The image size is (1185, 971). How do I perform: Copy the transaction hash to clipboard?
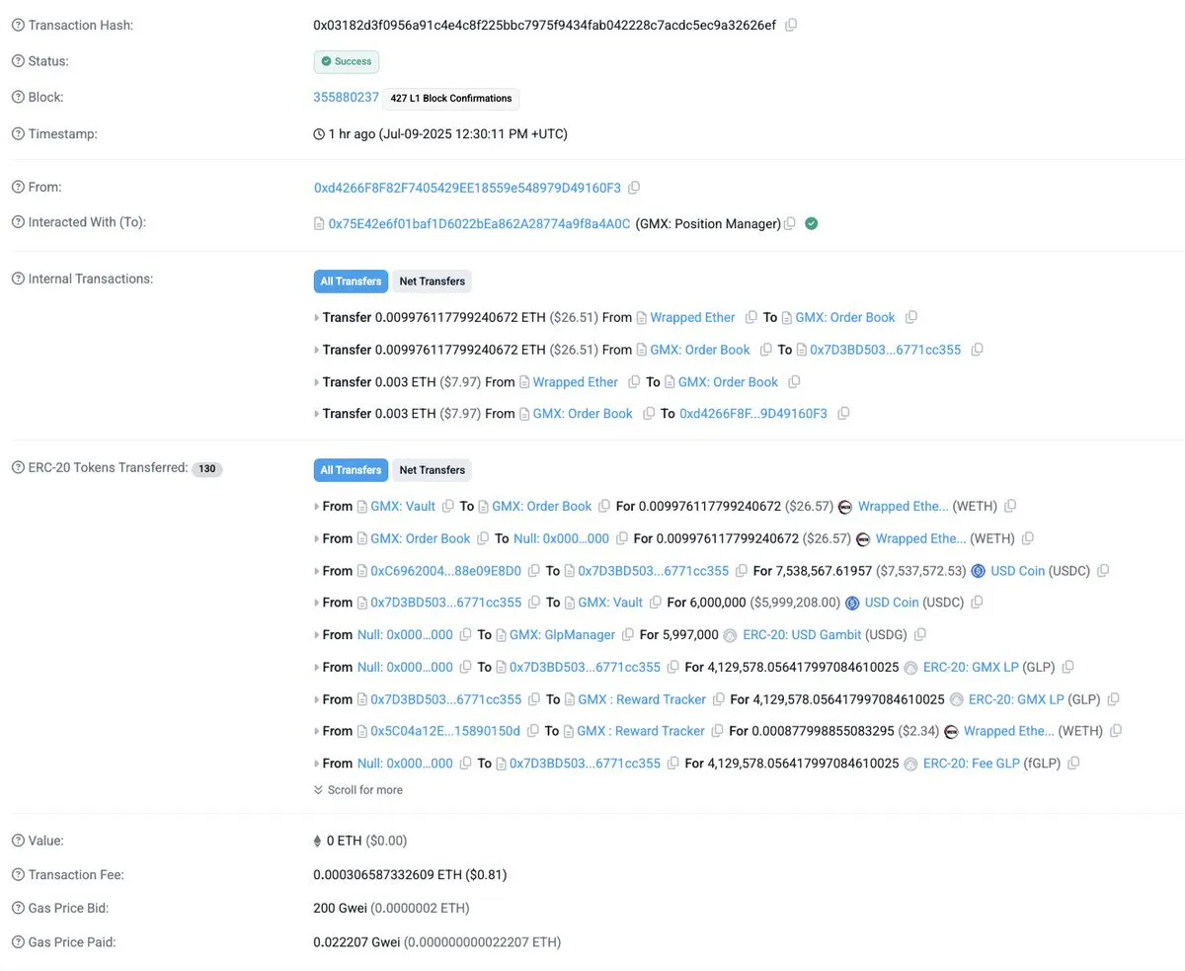(791, 25)
